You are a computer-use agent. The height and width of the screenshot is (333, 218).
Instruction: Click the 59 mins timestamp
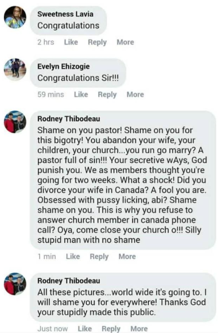pyautogui.click(x=51, y=94)
